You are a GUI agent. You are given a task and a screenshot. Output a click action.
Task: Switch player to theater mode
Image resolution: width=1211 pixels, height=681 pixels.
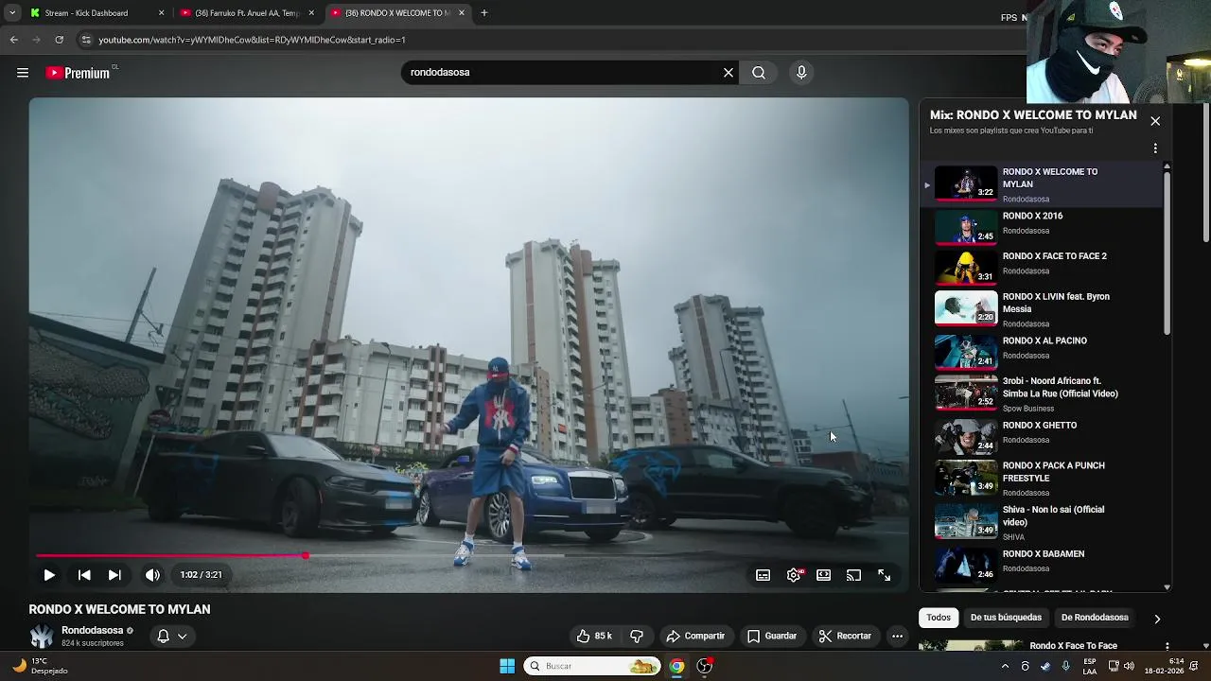[x=824, y=575]
